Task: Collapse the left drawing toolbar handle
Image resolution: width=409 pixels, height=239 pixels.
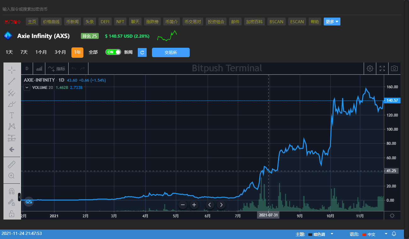Action: 19,197
